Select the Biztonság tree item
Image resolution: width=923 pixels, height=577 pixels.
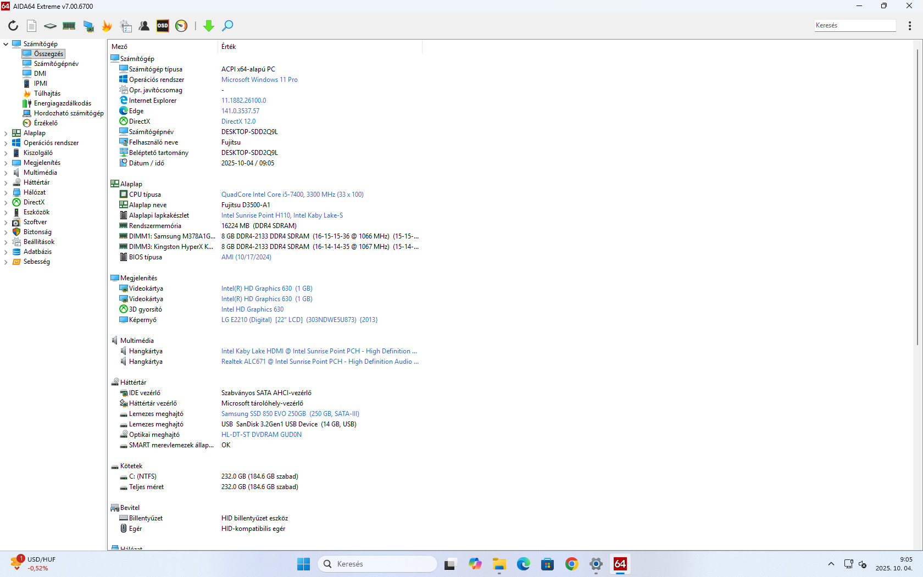point(37,232)
